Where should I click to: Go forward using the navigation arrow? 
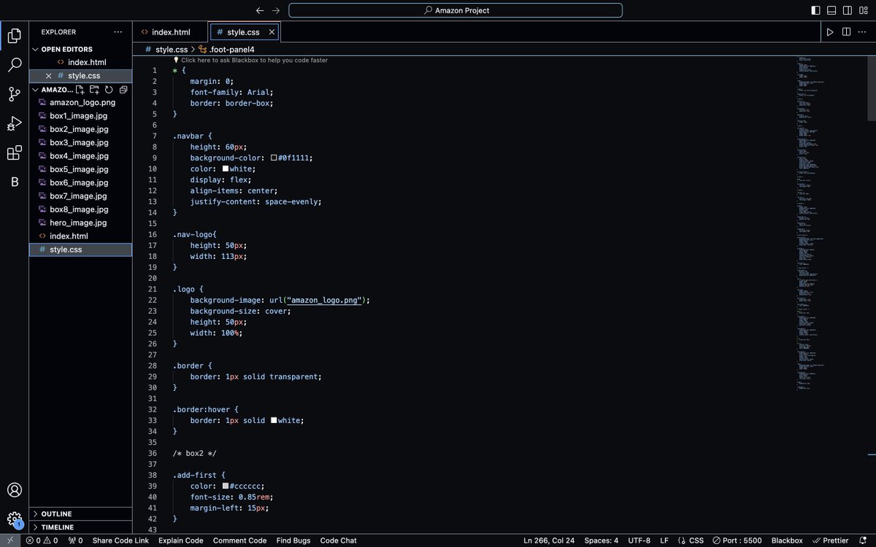tap(275, 10)
